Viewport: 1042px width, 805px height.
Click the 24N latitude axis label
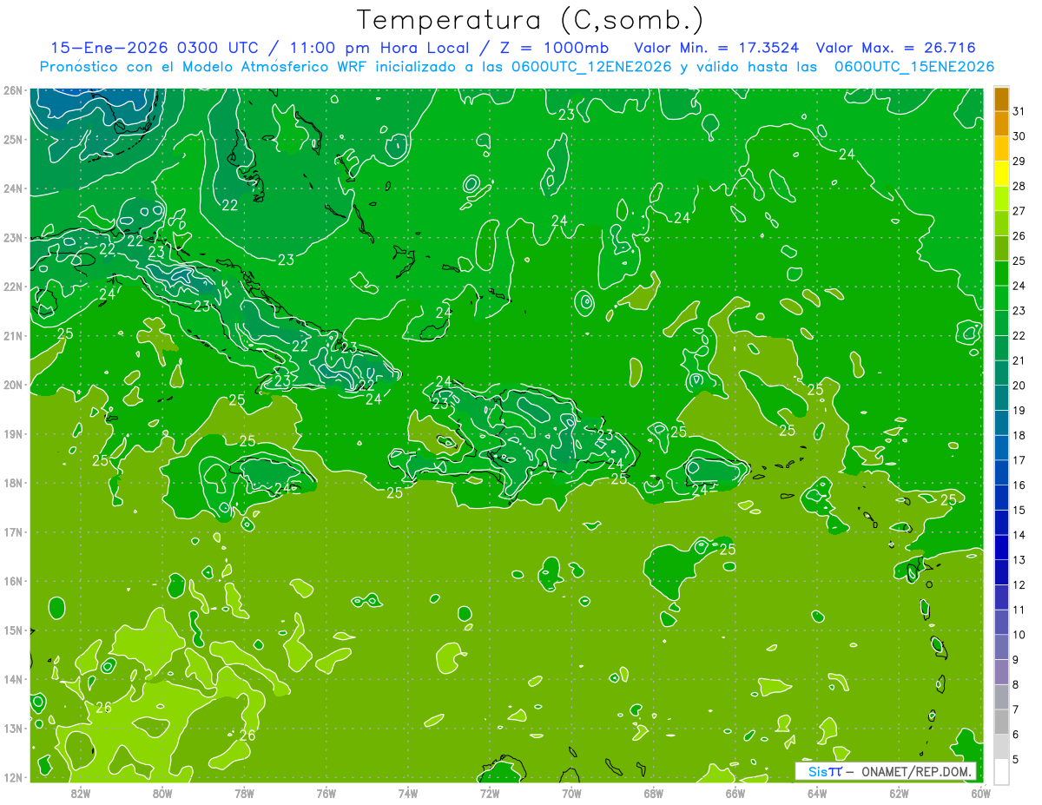(12, 188)
